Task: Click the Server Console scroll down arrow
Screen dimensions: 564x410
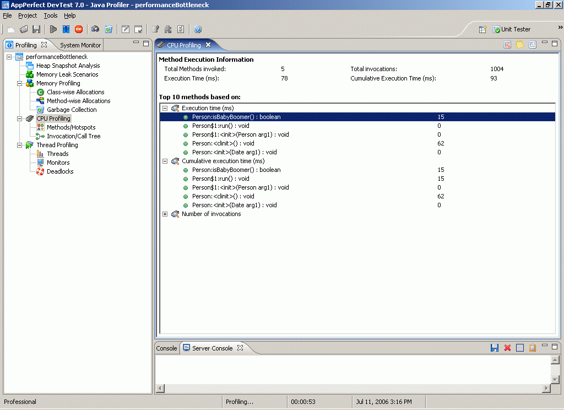Action: click(x=555, y=379)
